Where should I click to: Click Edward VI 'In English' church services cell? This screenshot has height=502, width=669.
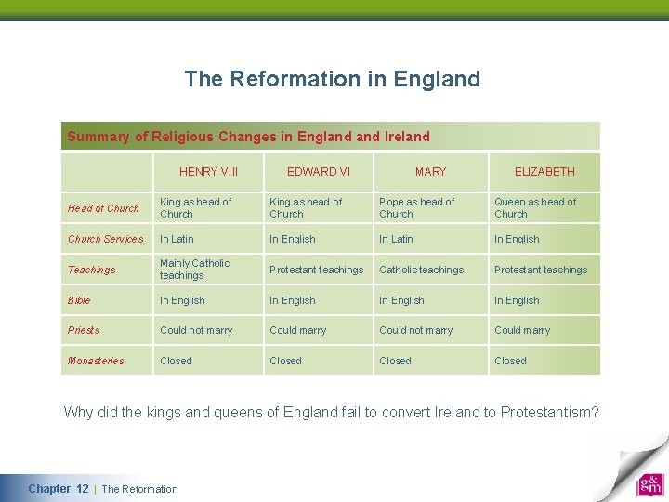coord(319,239)
